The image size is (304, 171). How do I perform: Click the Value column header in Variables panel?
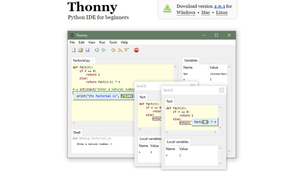218,67
